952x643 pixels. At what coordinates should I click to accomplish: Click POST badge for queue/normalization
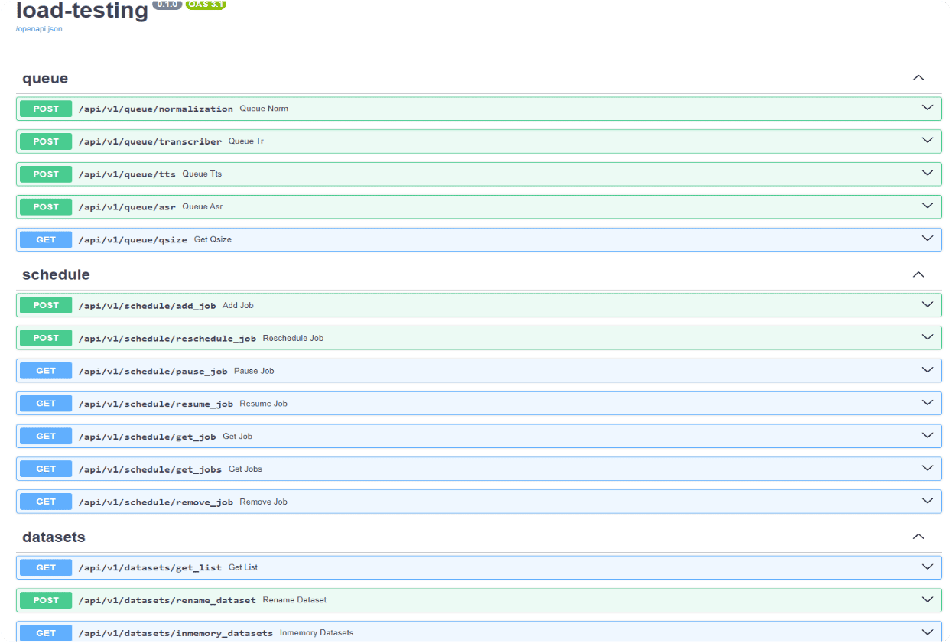(46, 109)
